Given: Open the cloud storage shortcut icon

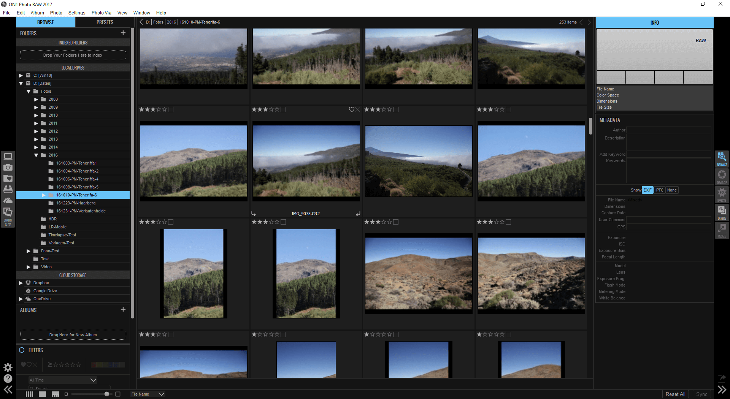Looking at the screenshot, I should 8,200.
